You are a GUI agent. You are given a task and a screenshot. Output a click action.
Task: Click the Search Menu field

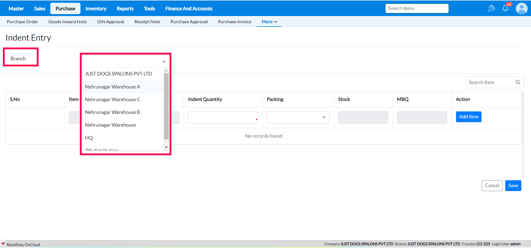pos(417,8)
